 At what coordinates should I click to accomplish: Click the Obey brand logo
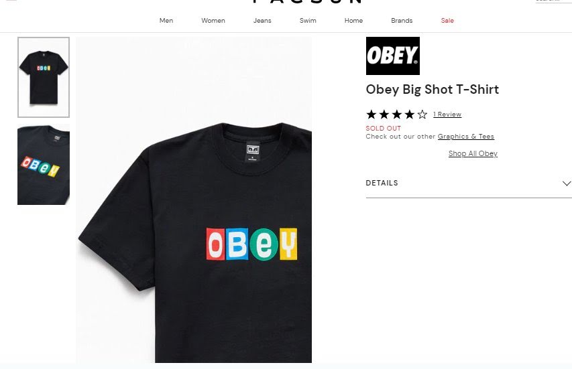pos(392,56)
